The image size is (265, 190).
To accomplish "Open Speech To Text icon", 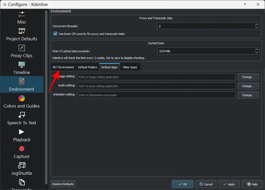I will [x=22, y=115].
